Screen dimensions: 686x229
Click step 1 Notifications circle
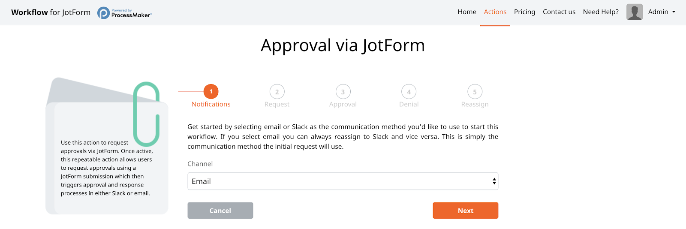pos(211,91)
